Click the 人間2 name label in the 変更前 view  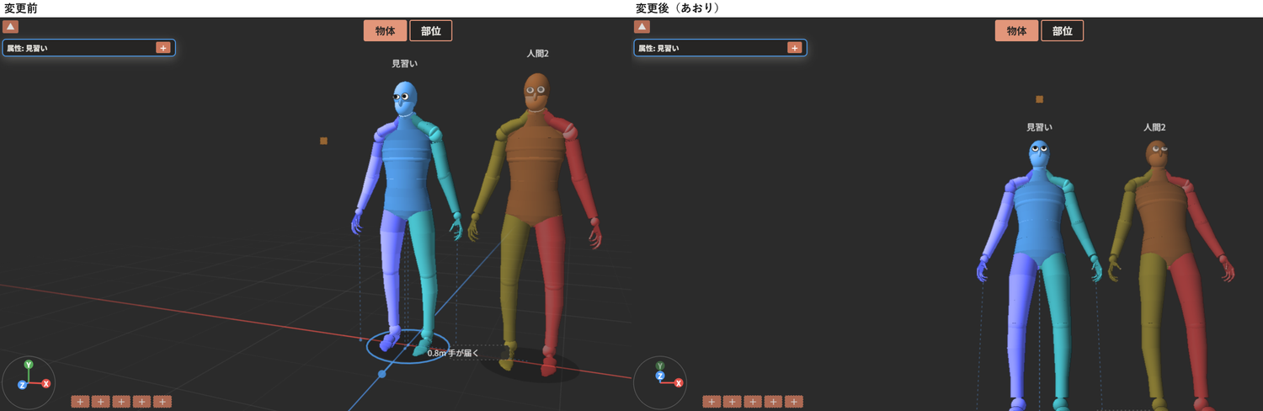tap(538, 53)
